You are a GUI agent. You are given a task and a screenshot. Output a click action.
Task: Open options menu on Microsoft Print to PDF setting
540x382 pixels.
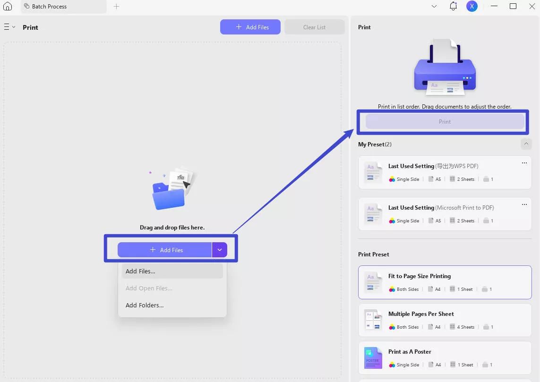tap(524, 204)
